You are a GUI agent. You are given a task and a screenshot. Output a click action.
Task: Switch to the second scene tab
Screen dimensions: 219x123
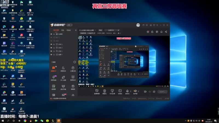63,30
